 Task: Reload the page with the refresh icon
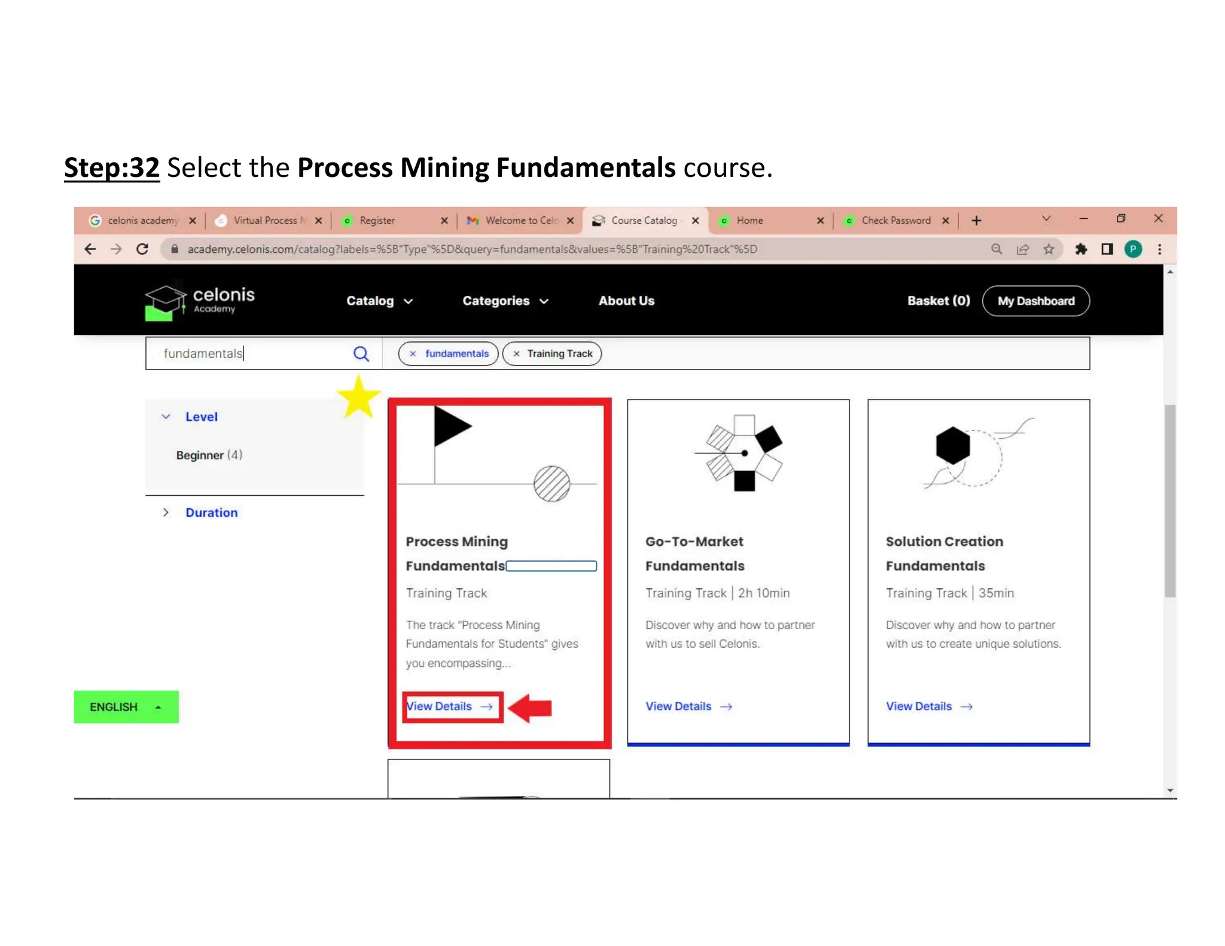click(142, 249)
